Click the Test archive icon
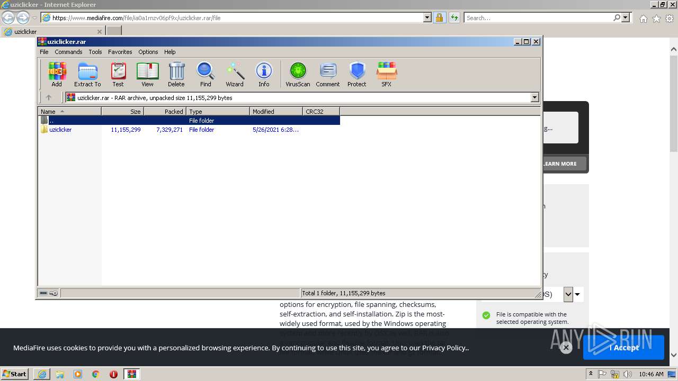Screen dimensions: 678x381 click(118, 74)
